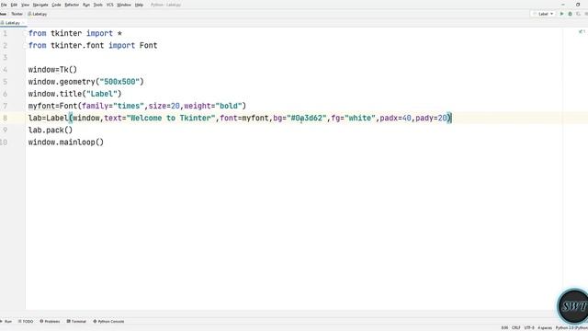Start debugging with the bug icon
588x331 pixels.
click(570, 14)
